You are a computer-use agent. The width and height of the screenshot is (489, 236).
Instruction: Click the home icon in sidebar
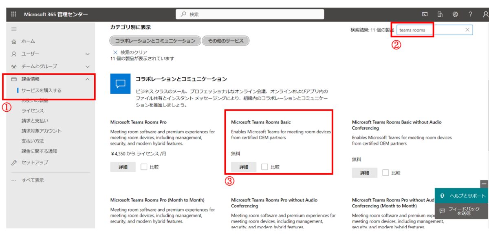point(14,41)
